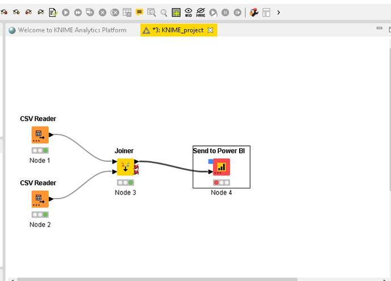Select the Joiner node icon
Screen dimensions: 391x281
pos(125,167)
